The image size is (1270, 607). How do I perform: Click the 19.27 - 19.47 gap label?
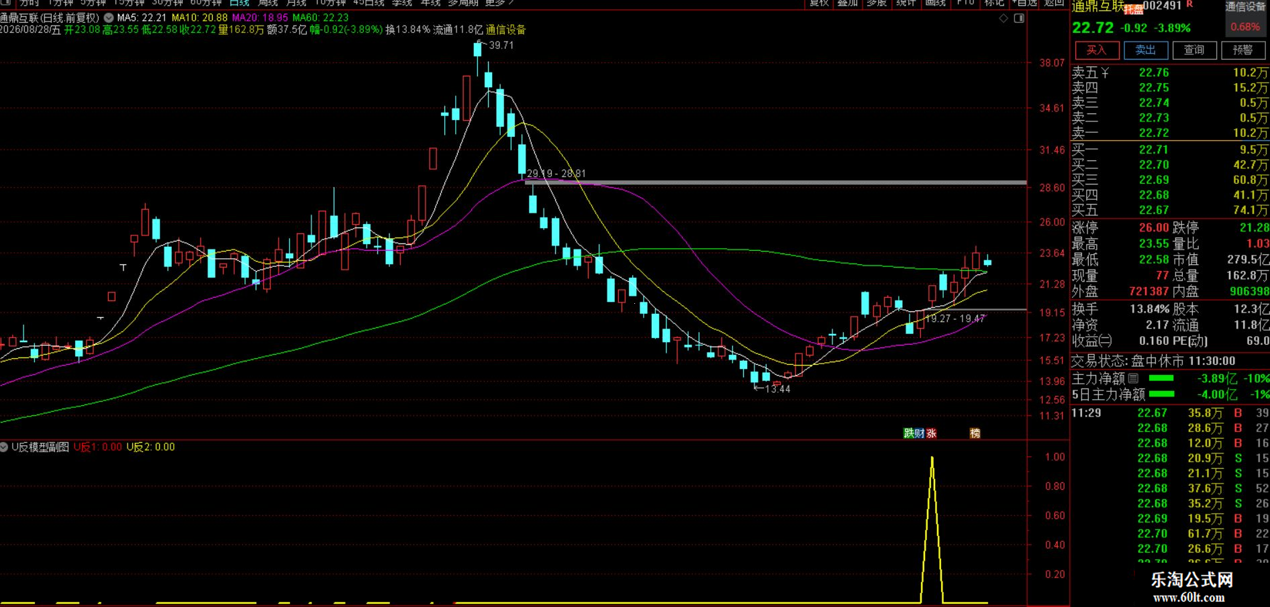[955, 319]
